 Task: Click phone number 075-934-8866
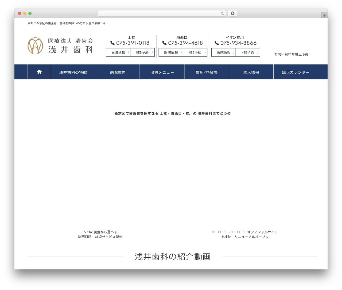tap(238, 43)
